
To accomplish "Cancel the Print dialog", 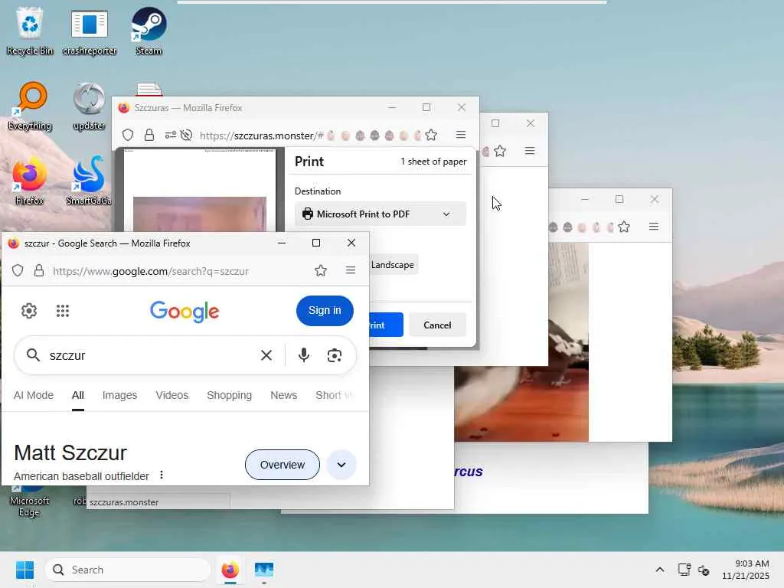I will [x=437, y=325].
